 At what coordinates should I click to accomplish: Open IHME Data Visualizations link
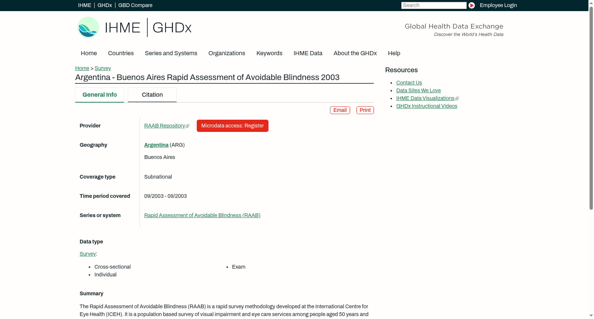425,98
